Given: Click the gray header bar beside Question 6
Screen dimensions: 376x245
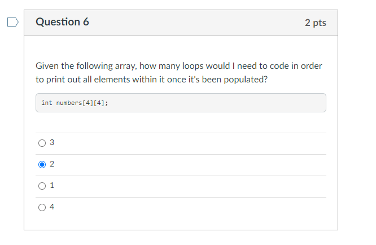Looking at the screenshot, I should point(192,23).
